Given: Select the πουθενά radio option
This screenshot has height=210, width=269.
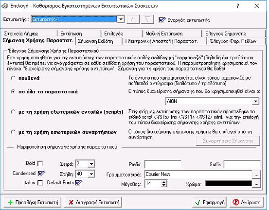Looking at the screenshot, I should [13, 78].
